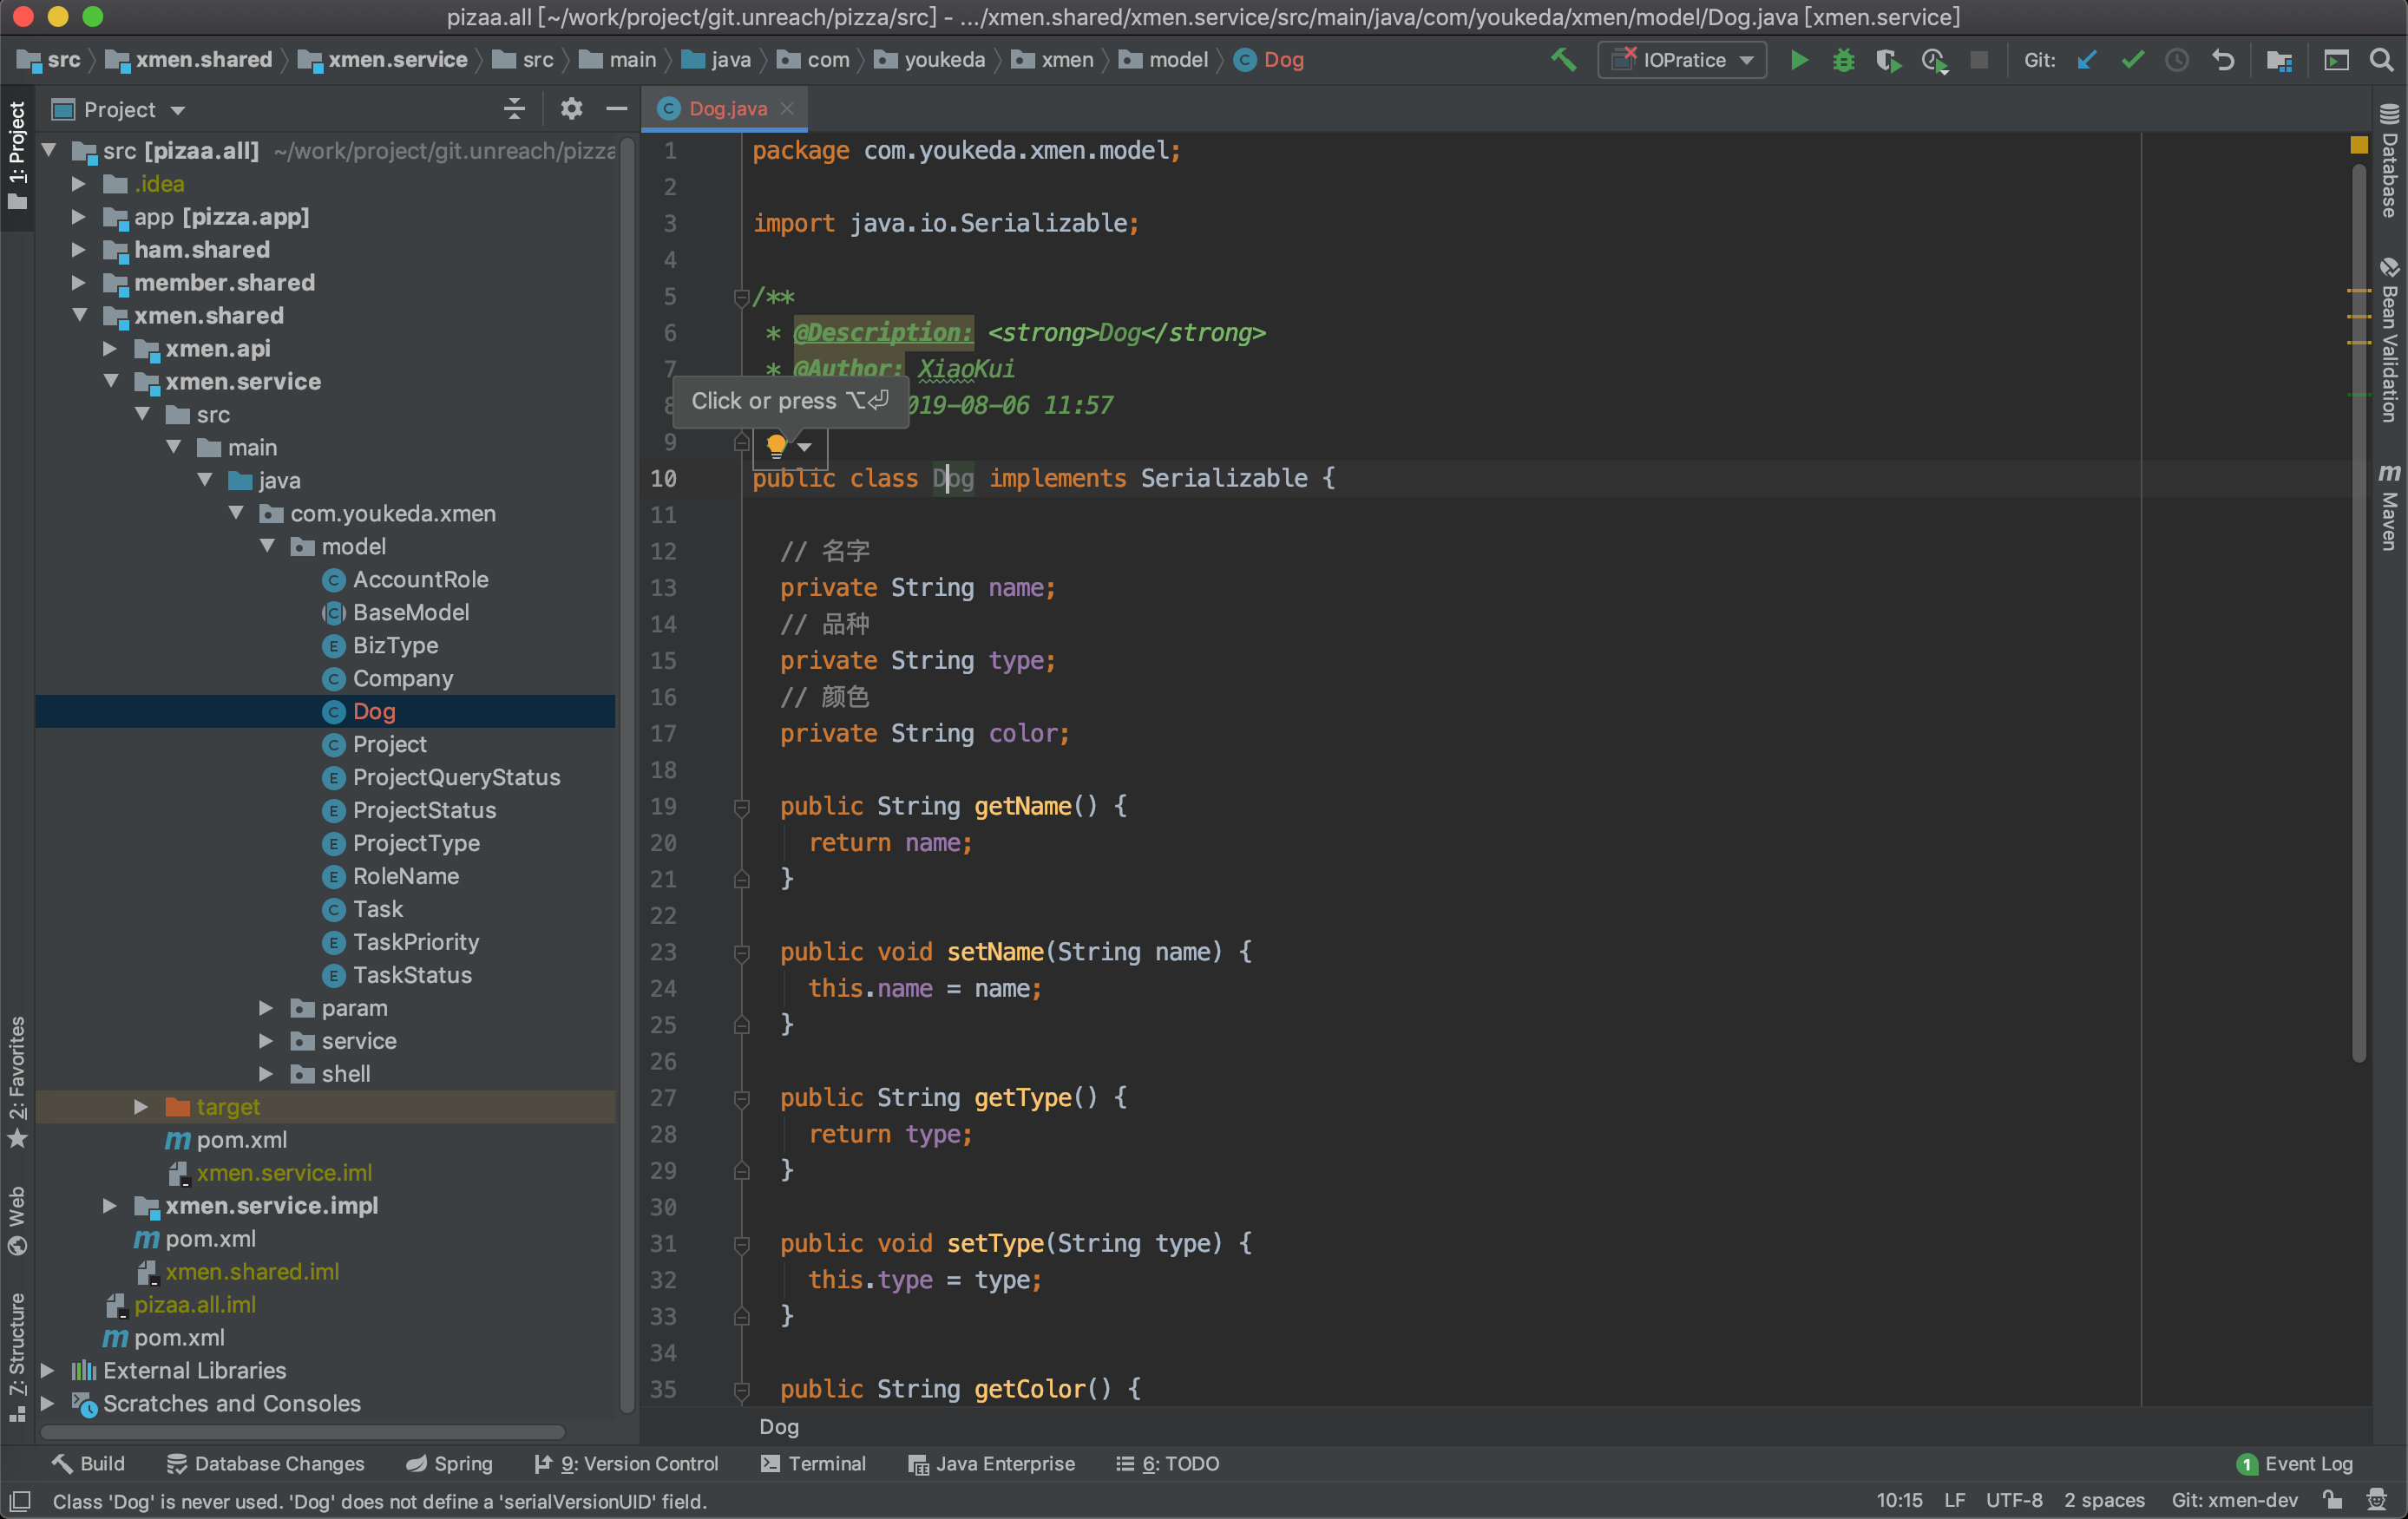Open Search Everywhere magnifier

pyautogui.click(x=2382, y=60)
